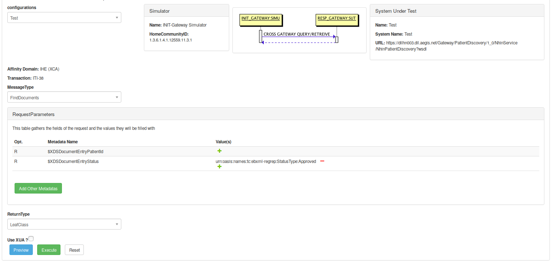This screenshot has height=263, width=552.
Task: Preview the request message
Action: (x=21, y=250)
